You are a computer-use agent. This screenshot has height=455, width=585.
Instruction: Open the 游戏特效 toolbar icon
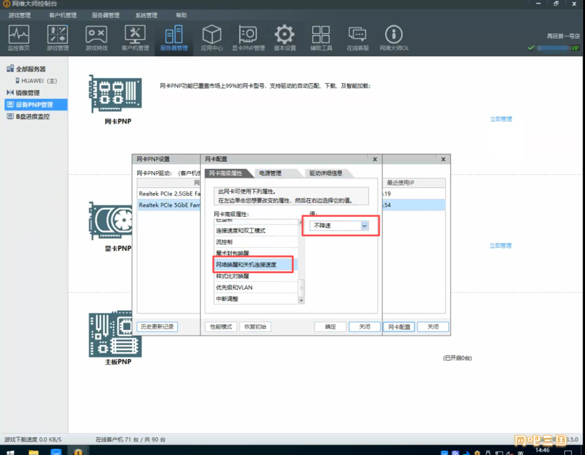(x=96, y=38)
